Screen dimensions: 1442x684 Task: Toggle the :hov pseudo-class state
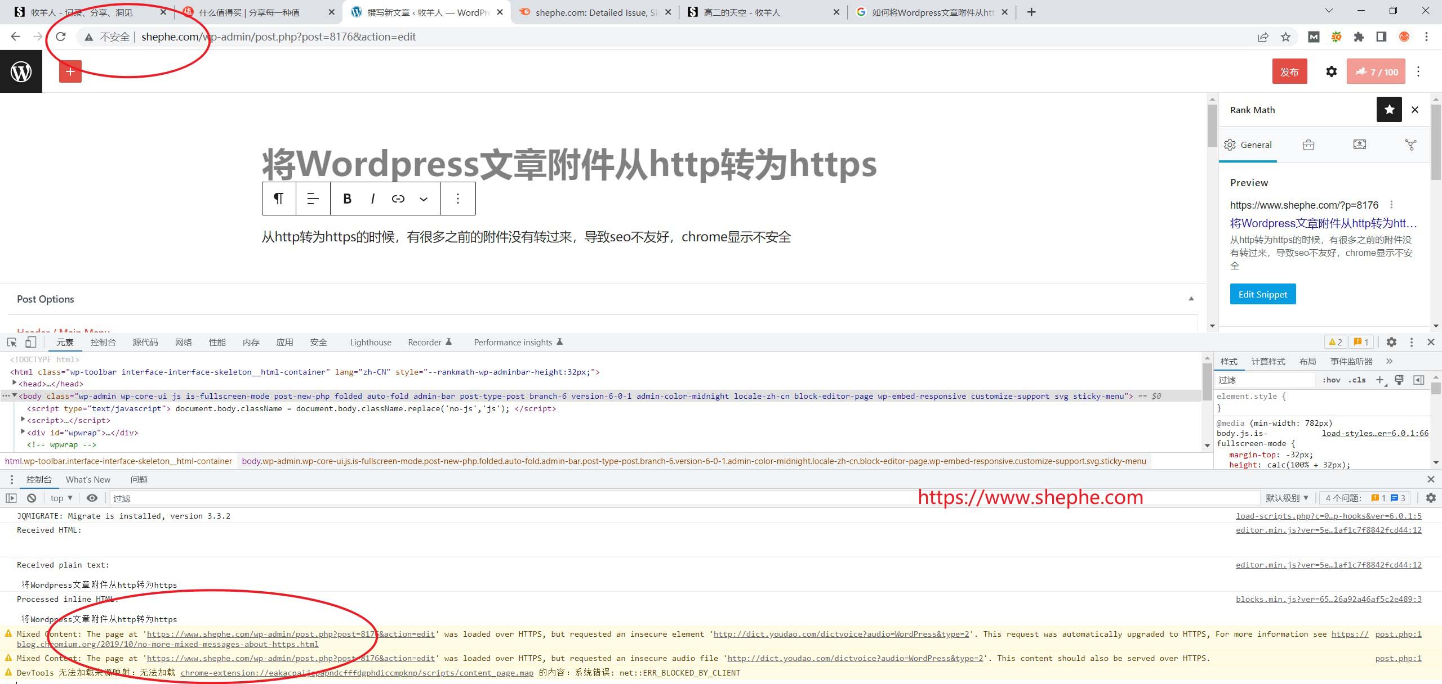(x=1332, y=380)
